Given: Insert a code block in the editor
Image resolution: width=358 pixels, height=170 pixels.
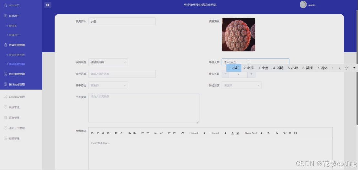Looking at the screenshot, I should pyautogui.click(x=121, y=133).
